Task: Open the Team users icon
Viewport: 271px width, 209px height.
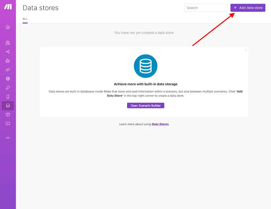Action: [8, 43]
